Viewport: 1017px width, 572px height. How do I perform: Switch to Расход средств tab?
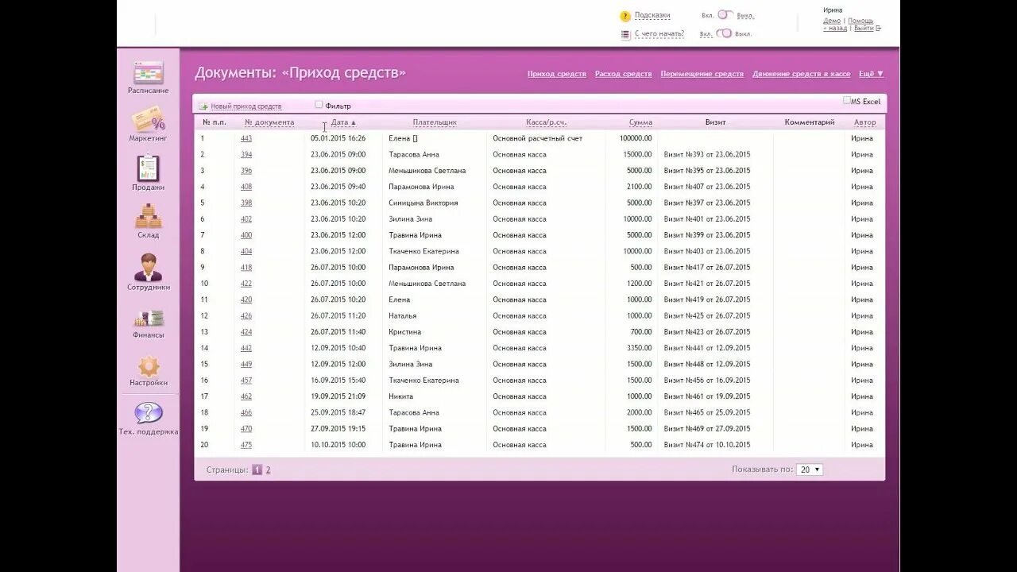tap(624, 72)
